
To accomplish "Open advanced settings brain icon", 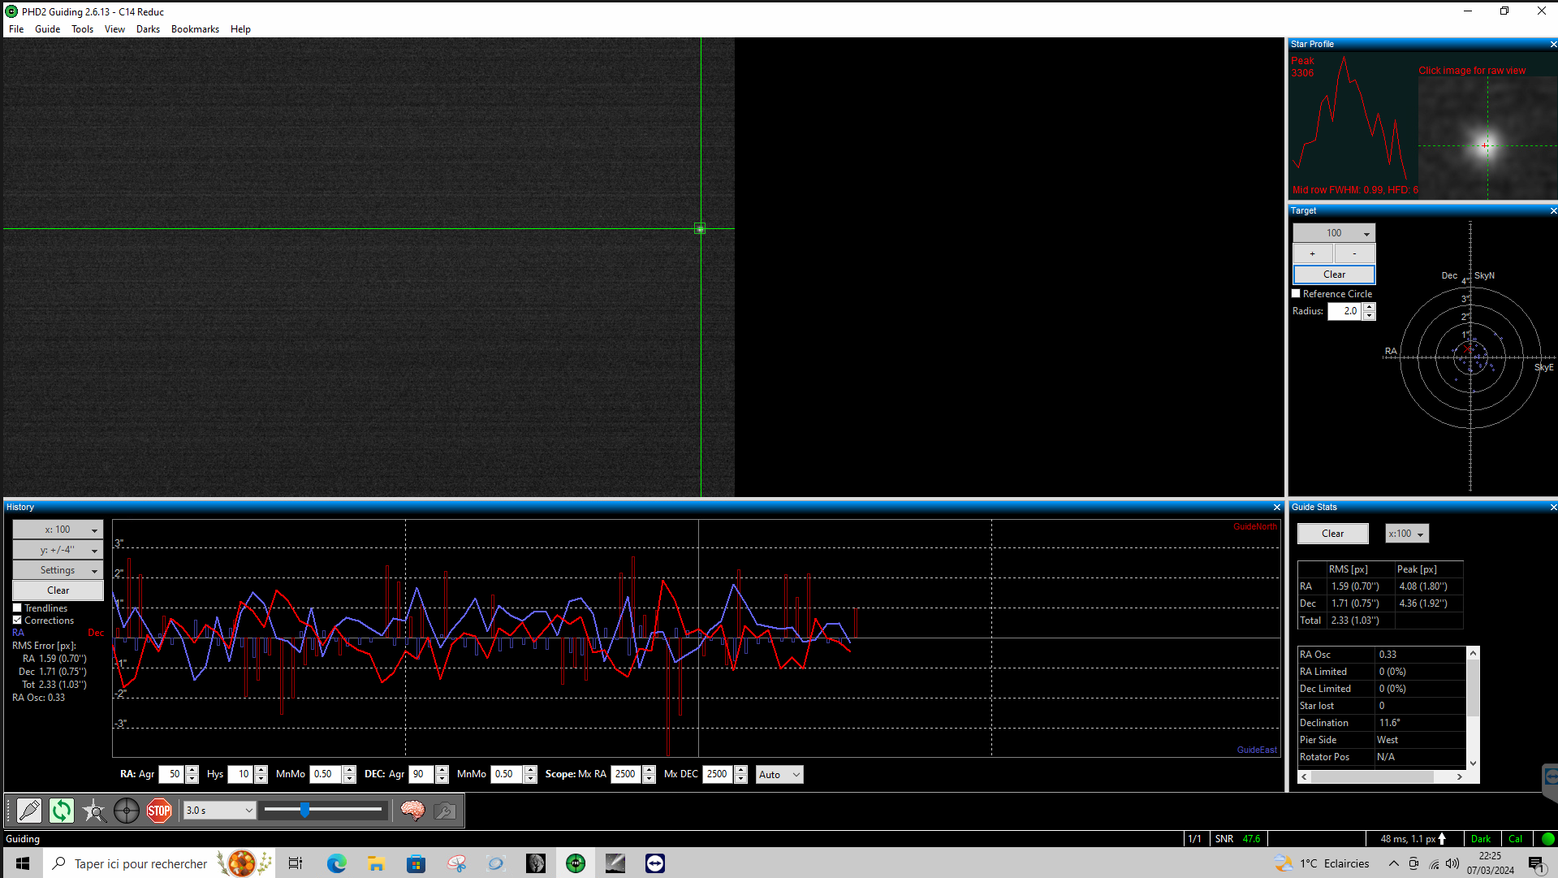I will tap(412, 810).
